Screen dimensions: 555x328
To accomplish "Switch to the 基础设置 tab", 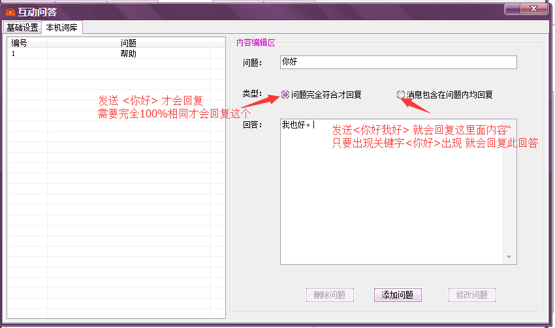I will coord(22,27).
